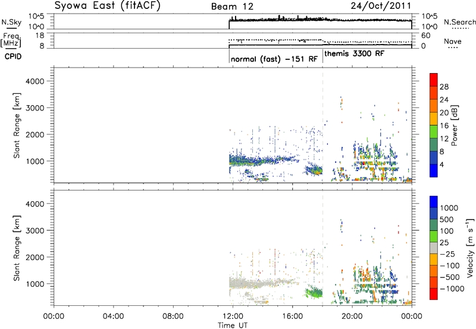Click the 'Nave' legend label

(452, 41)
